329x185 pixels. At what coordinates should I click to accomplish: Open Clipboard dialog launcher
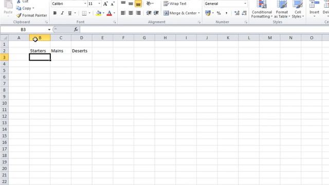click(46, 22)
